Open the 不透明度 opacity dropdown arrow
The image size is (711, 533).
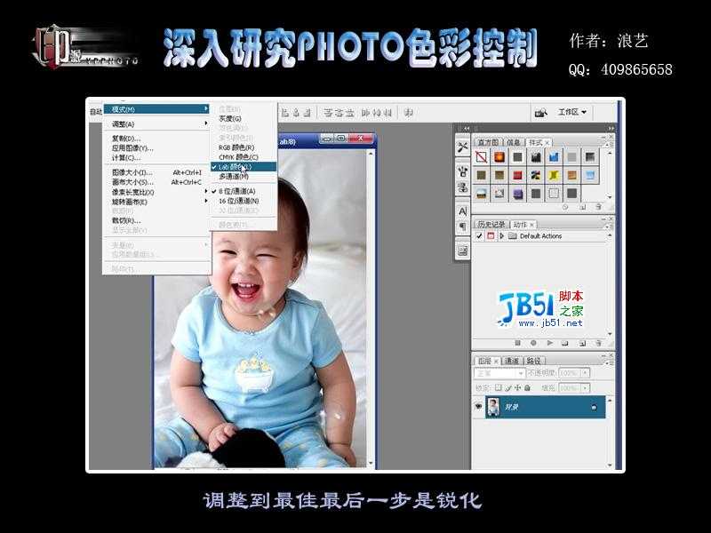pyautogui.click(x=586, y=373)
